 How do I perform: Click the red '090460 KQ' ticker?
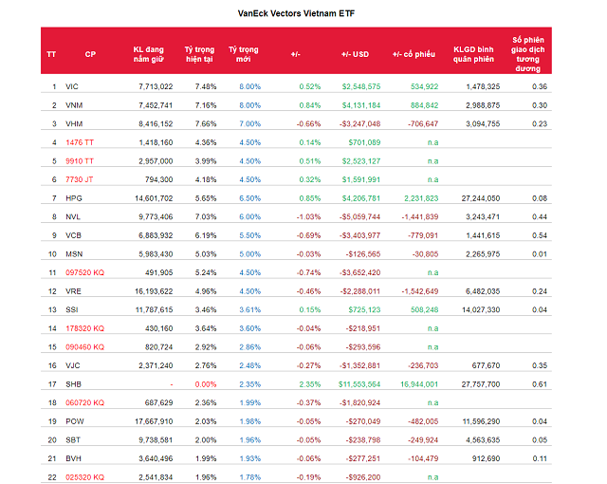click(x=84, y=347)
